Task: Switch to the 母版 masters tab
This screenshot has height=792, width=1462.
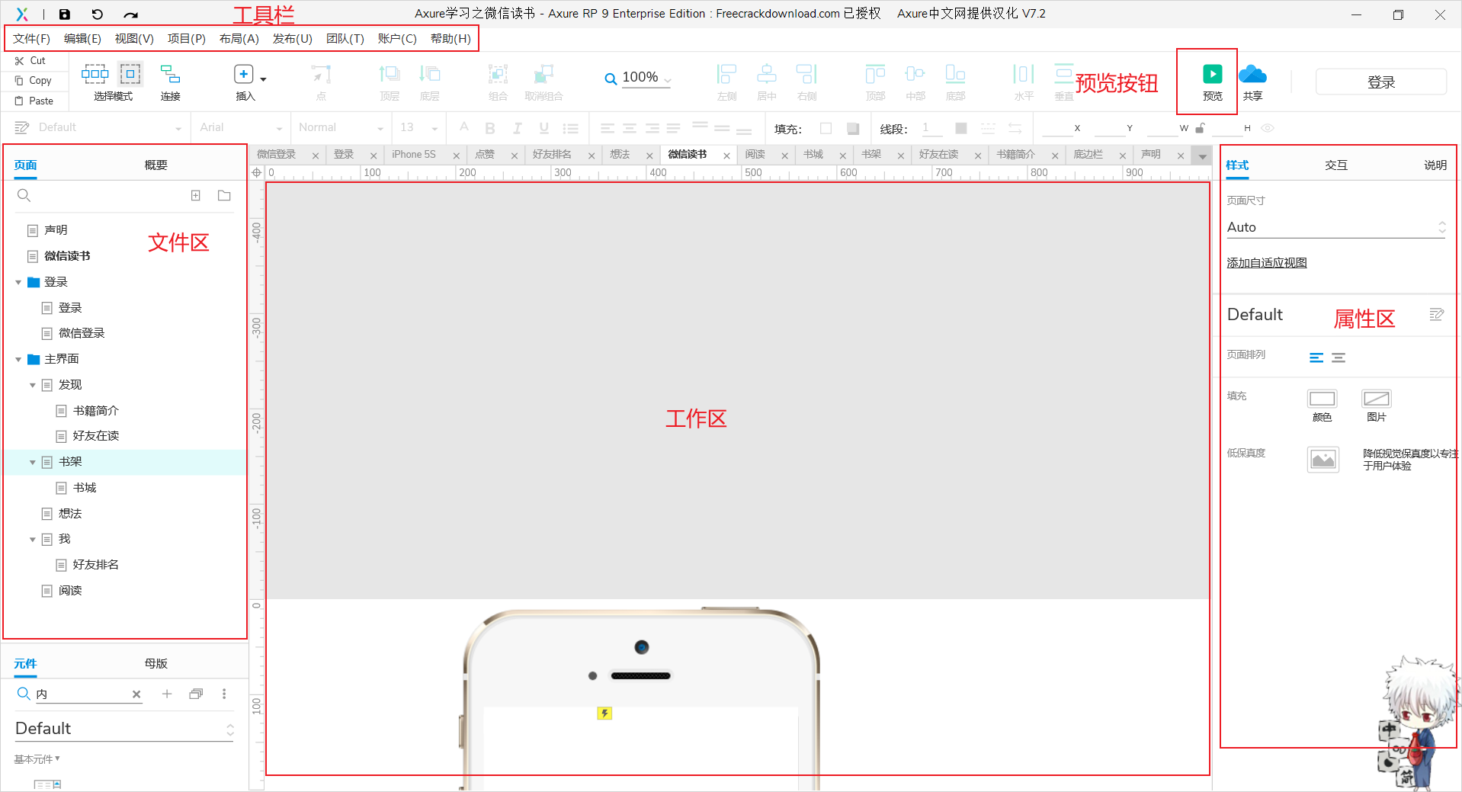Action: pyautogui.click(x=155, y=664)
